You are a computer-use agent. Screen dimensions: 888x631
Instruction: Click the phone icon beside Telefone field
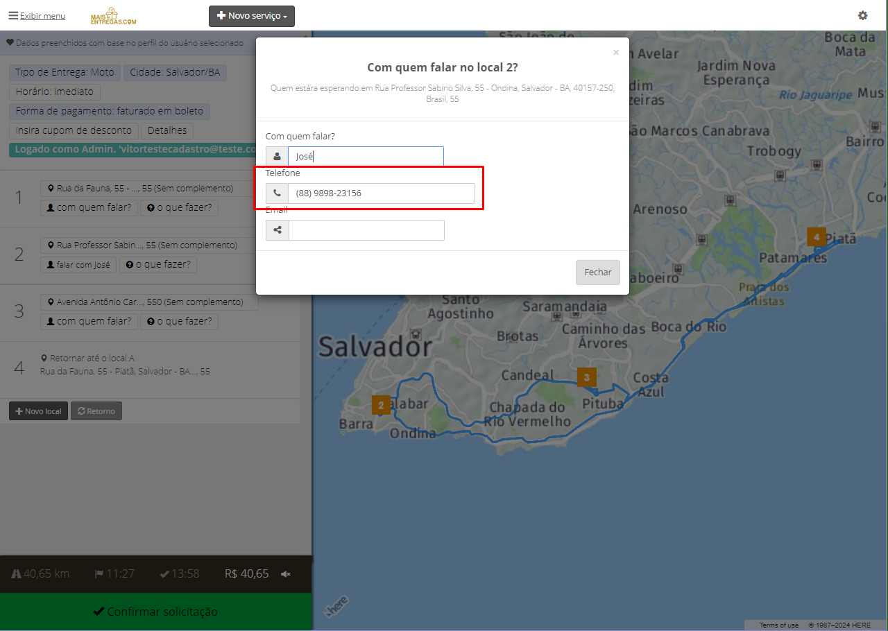277,193
